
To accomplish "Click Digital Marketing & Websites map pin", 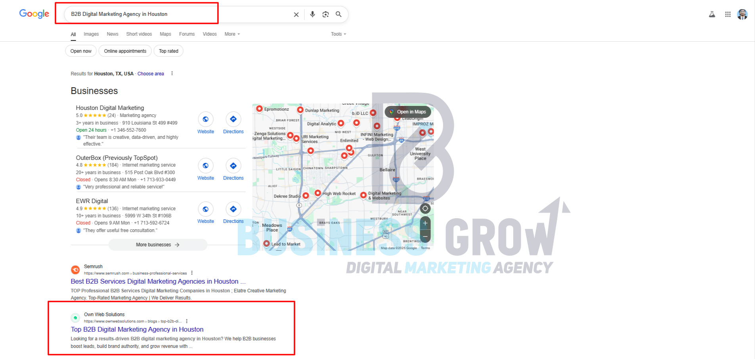I will 363,195.
